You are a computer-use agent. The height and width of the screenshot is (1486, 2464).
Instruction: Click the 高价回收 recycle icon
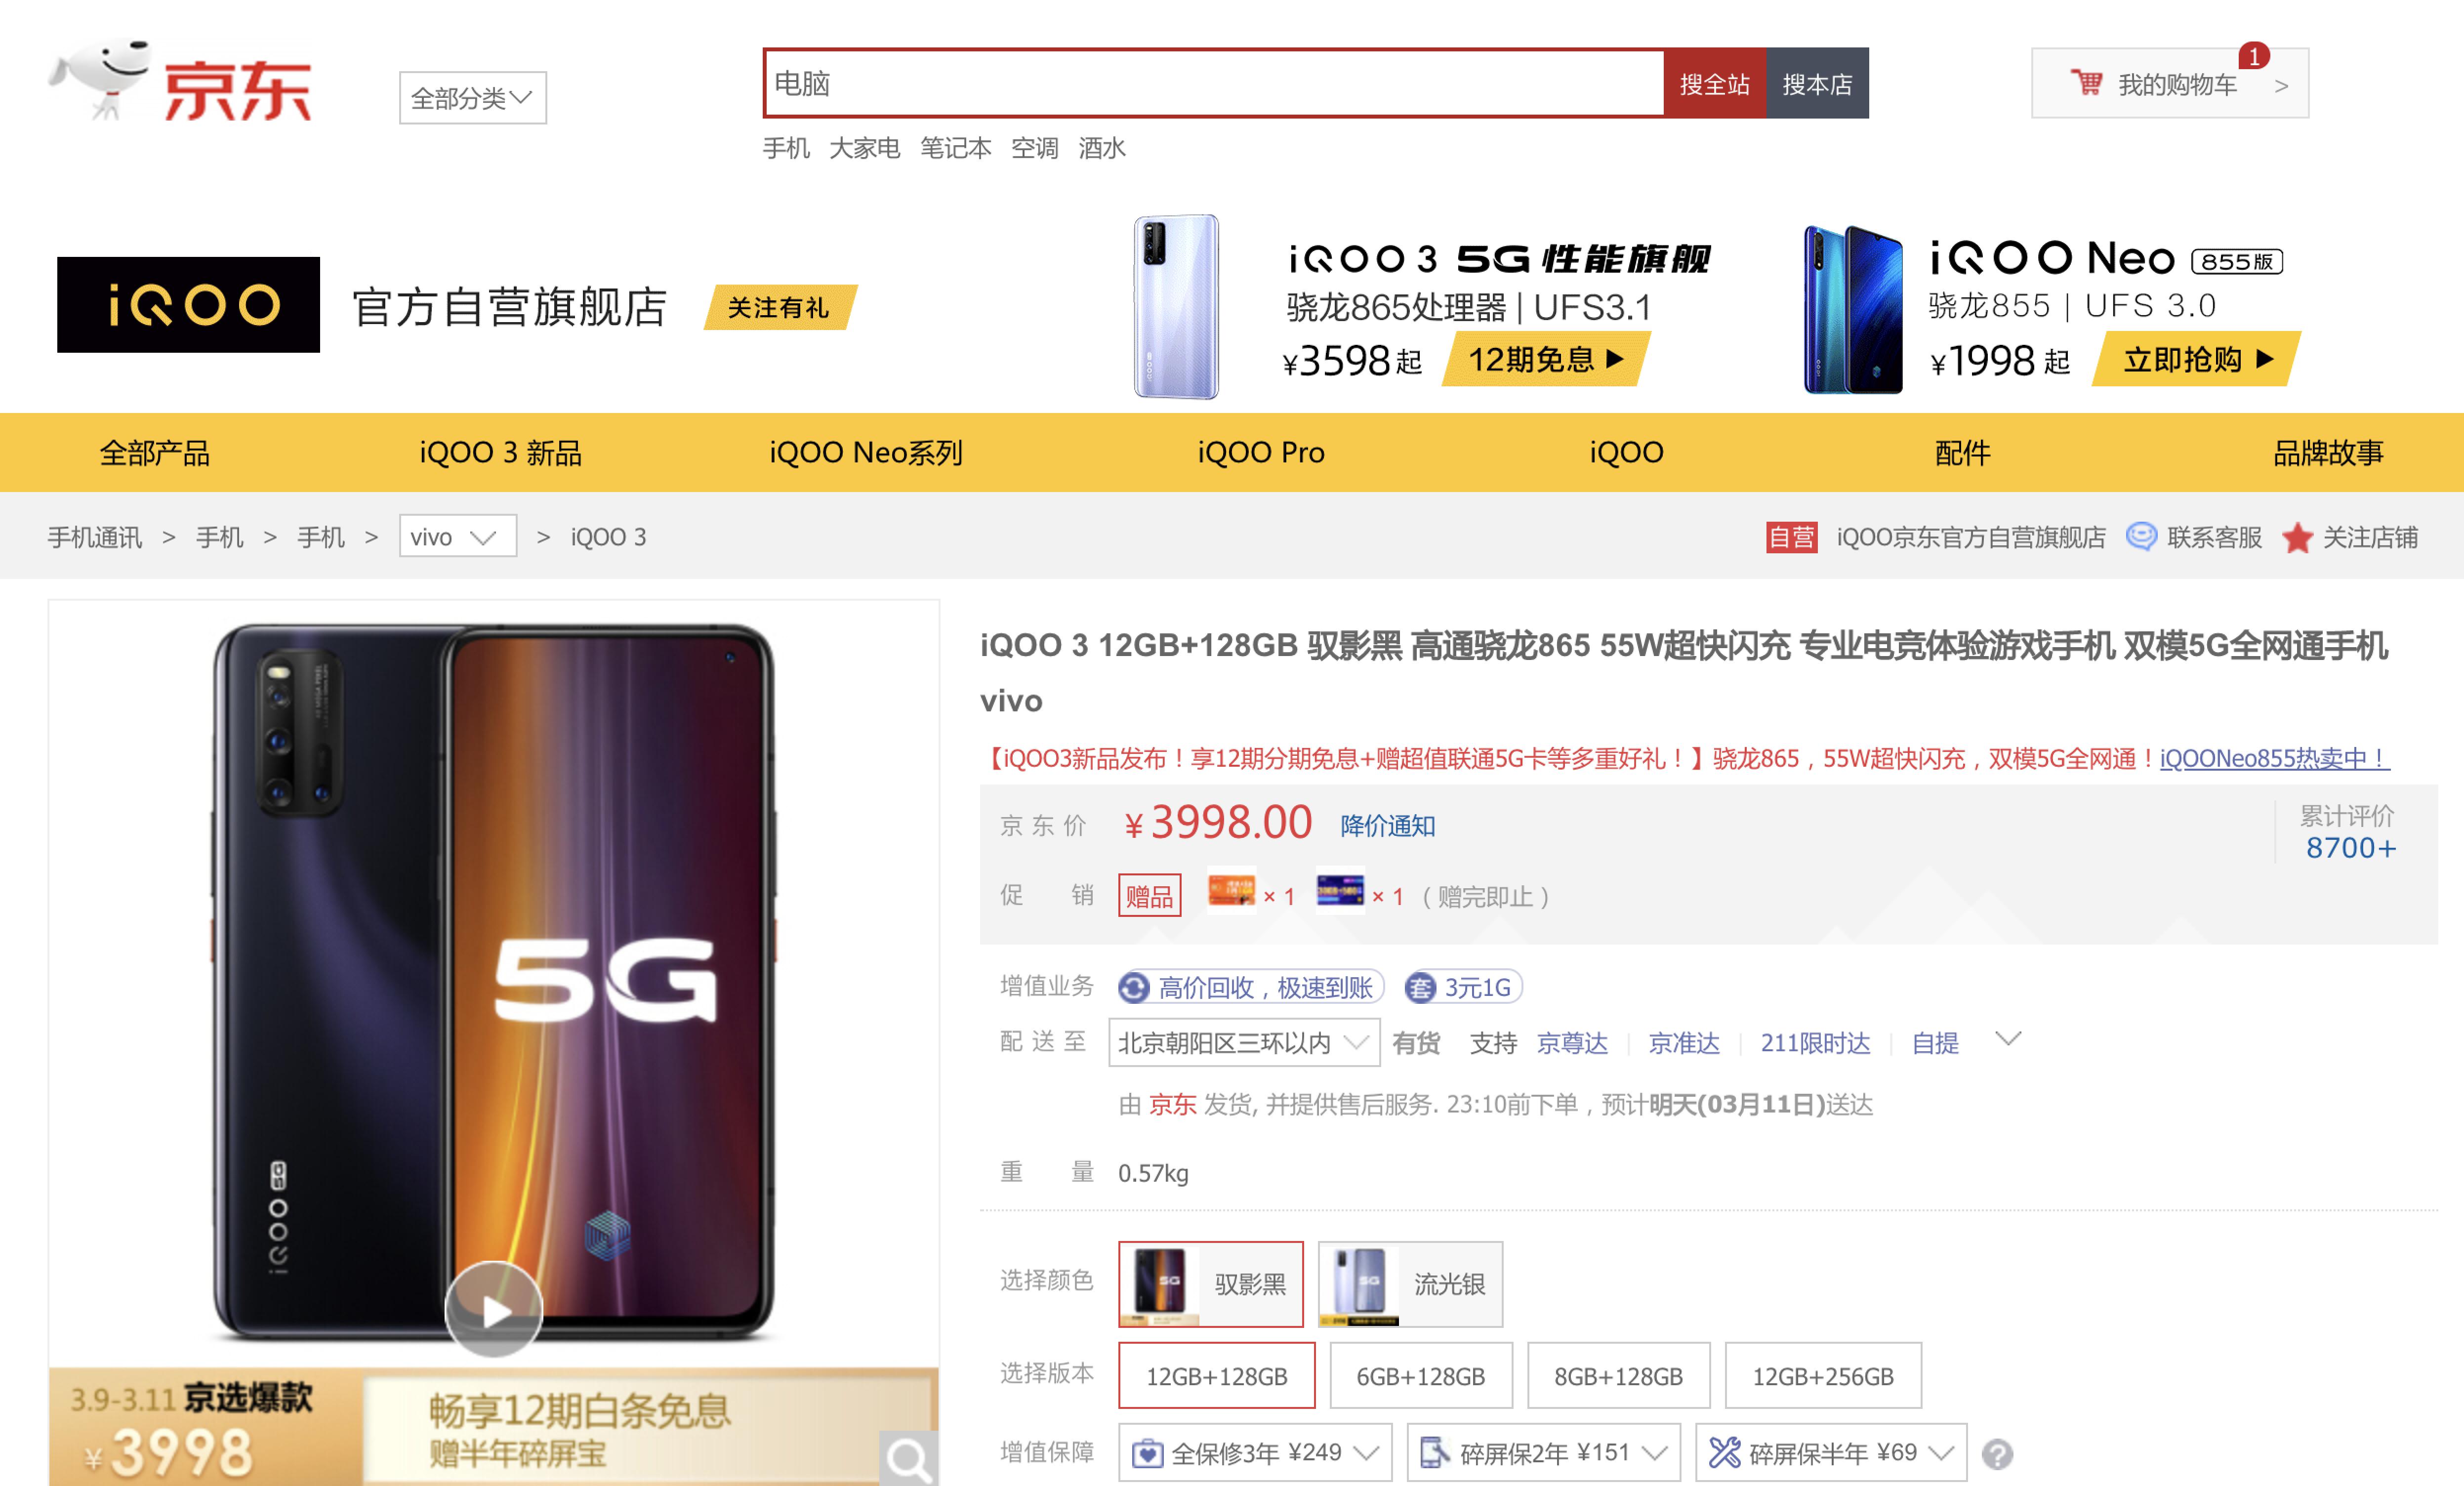[1134, 988]
